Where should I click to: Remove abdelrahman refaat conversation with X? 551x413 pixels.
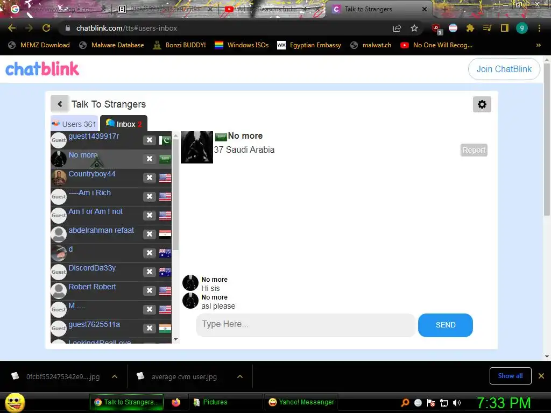click(x=150, y=234)
